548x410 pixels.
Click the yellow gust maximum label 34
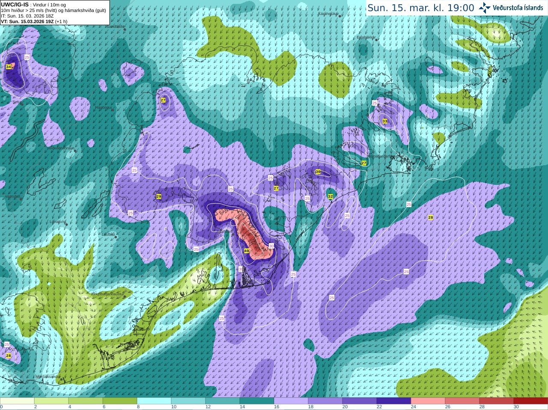point(9,67)
